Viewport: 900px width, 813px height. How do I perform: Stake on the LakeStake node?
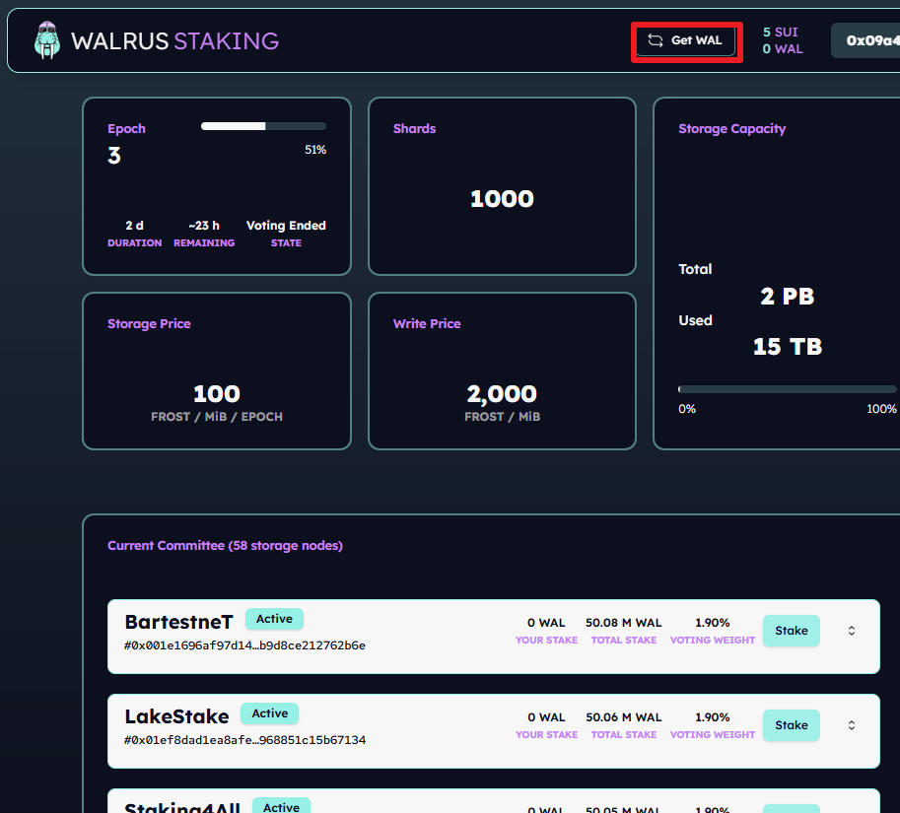point(791,725)
